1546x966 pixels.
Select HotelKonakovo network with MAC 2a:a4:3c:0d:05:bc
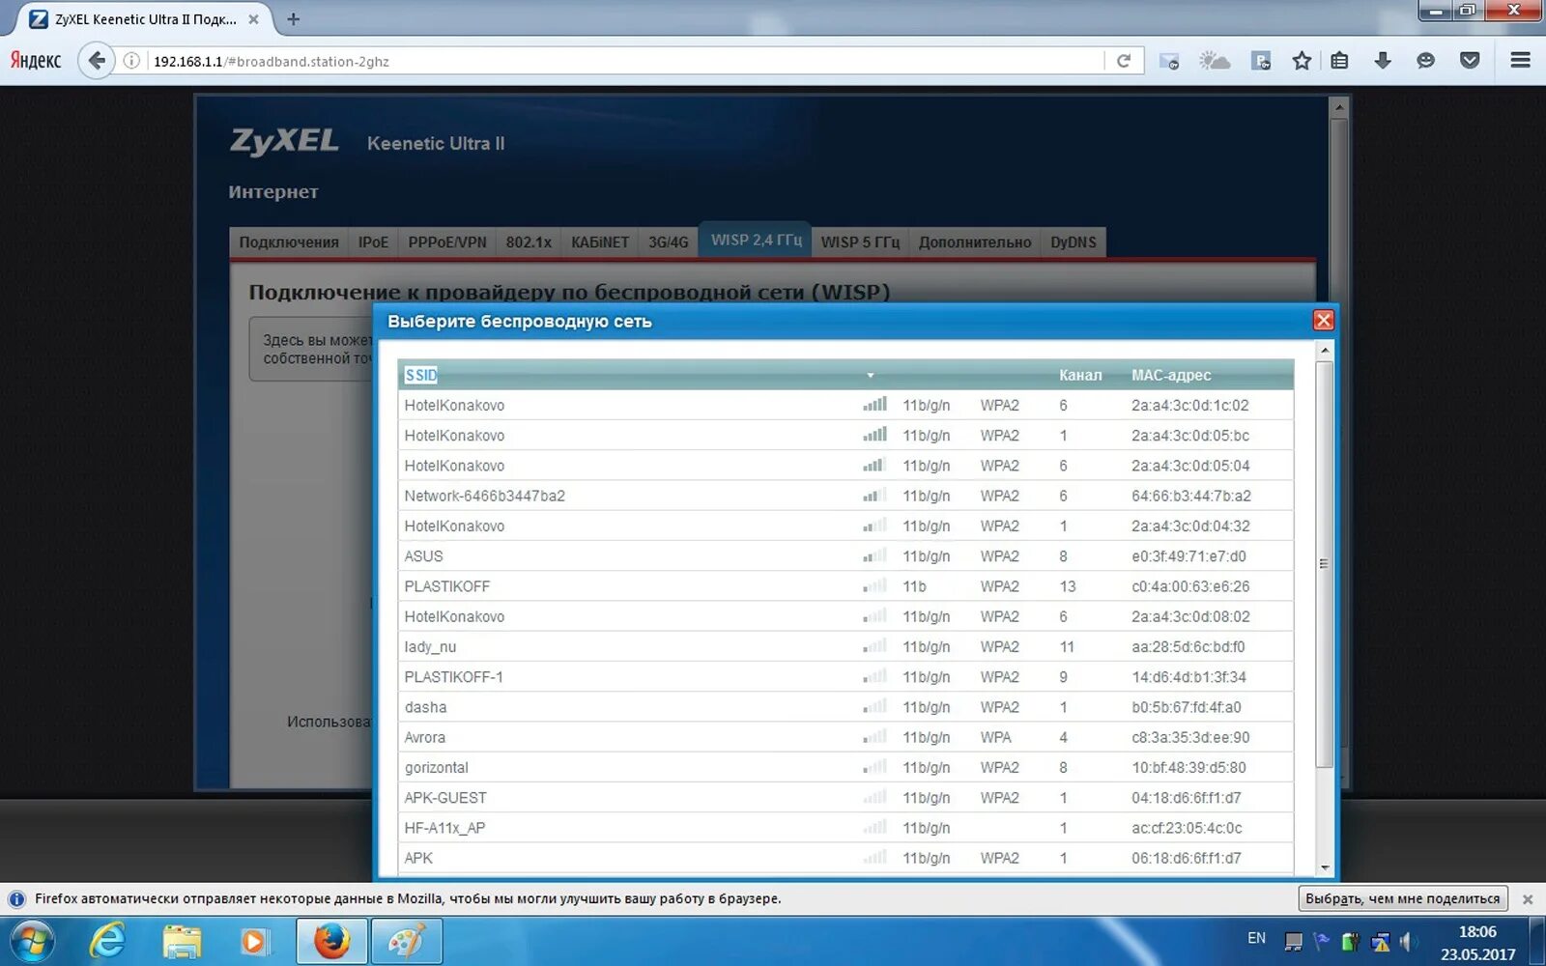845,436
